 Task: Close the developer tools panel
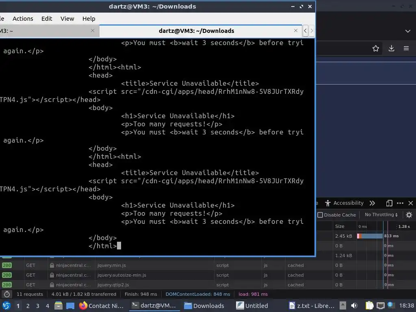(x=411, y=203)
